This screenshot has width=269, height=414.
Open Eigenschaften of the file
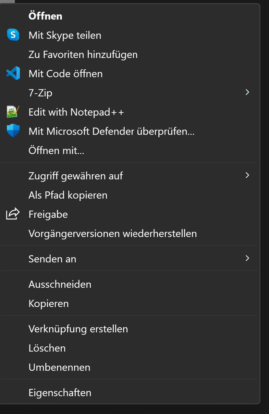click(x=60, y=393)
